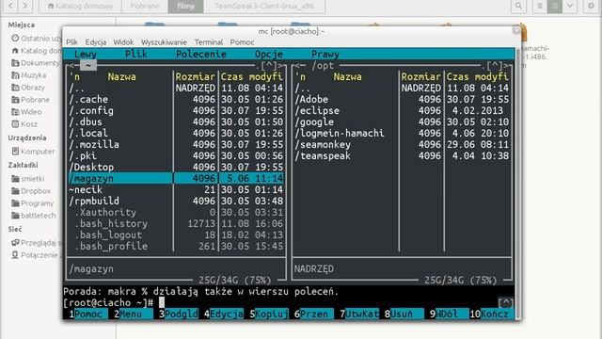Screen dimensions: 602x339
Task: Select the /logmein-hamachi directory row
Action: point(402,133)
